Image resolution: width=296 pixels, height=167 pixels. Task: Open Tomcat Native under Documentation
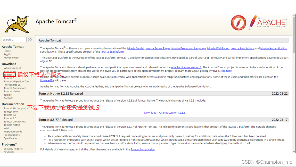[x=12, y=125]
